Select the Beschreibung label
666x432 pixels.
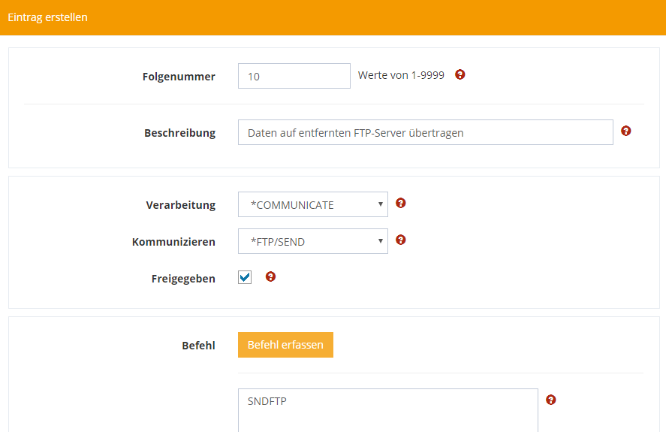pos(179,133)
